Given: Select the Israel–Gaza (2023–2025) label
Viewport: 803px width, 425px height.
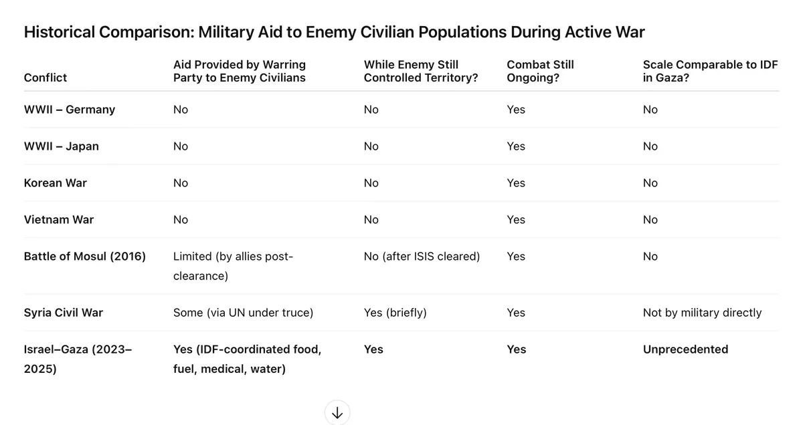Looking at the screenshot, I should point(78,359).
